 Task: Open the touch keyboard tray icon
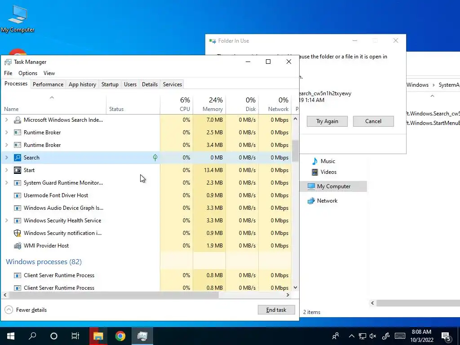[400, 336]
